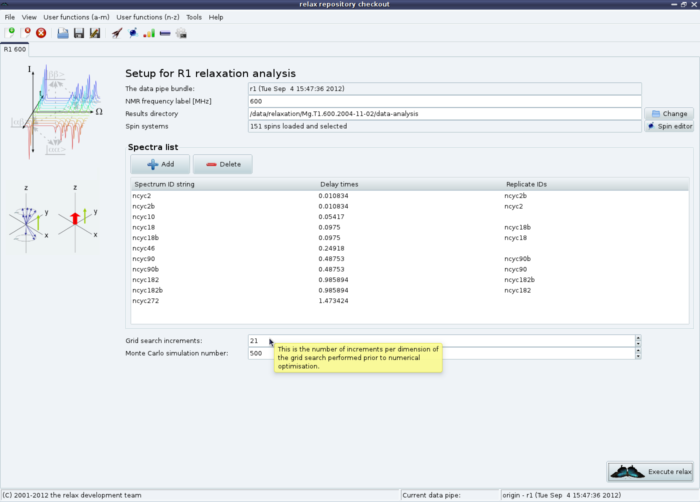Click the NMR frequency label input field
The height and width of the screenshot is (502, 700).
pos(444,101)
